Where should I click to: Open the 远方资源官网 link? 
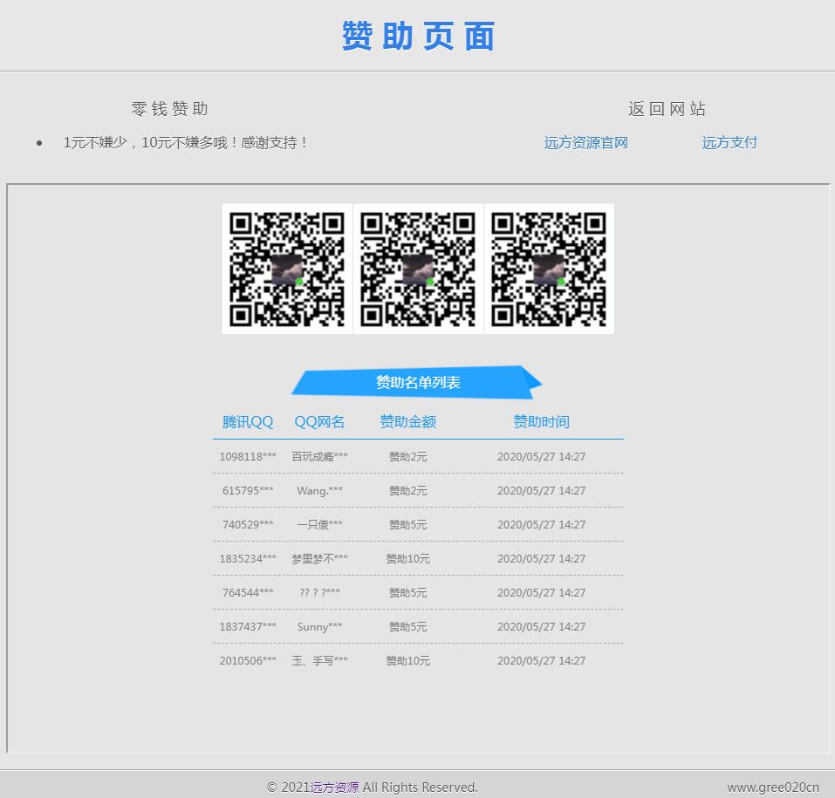[585, 143]
